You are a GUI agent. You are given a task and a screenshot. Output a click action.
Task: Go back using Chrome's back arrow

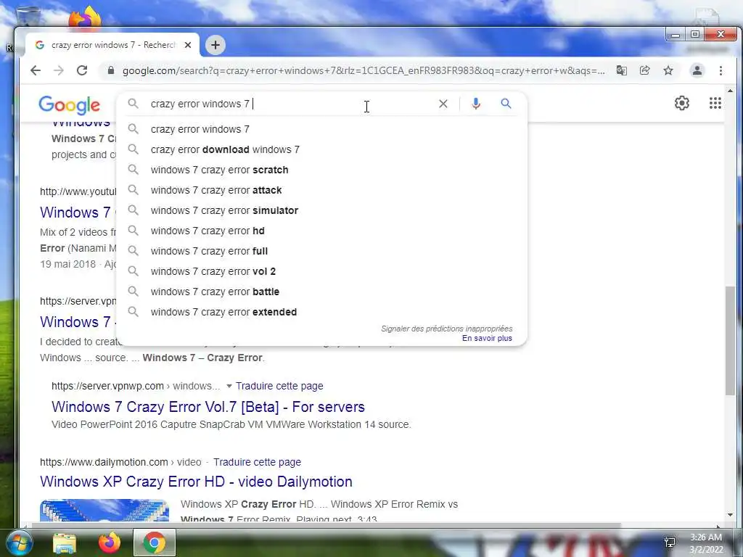pos(36,70)
